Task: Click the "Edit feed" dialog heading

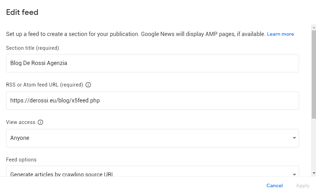Action: (22, 12)
